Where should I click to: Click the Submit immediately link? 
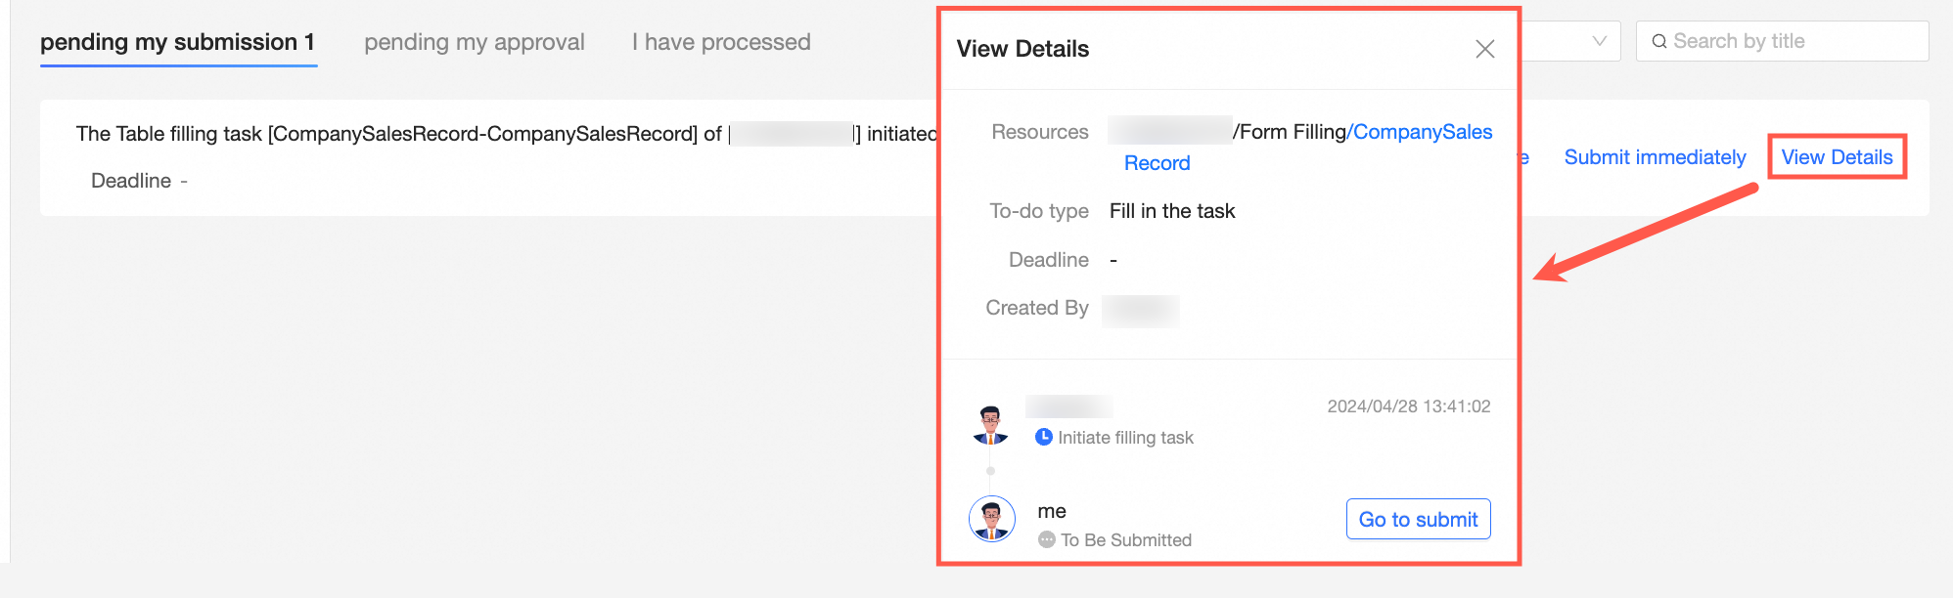(x=1655, y=157)
